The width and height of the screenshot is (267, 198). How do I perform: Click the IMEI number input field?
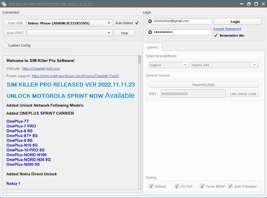[x=193, y=94]
